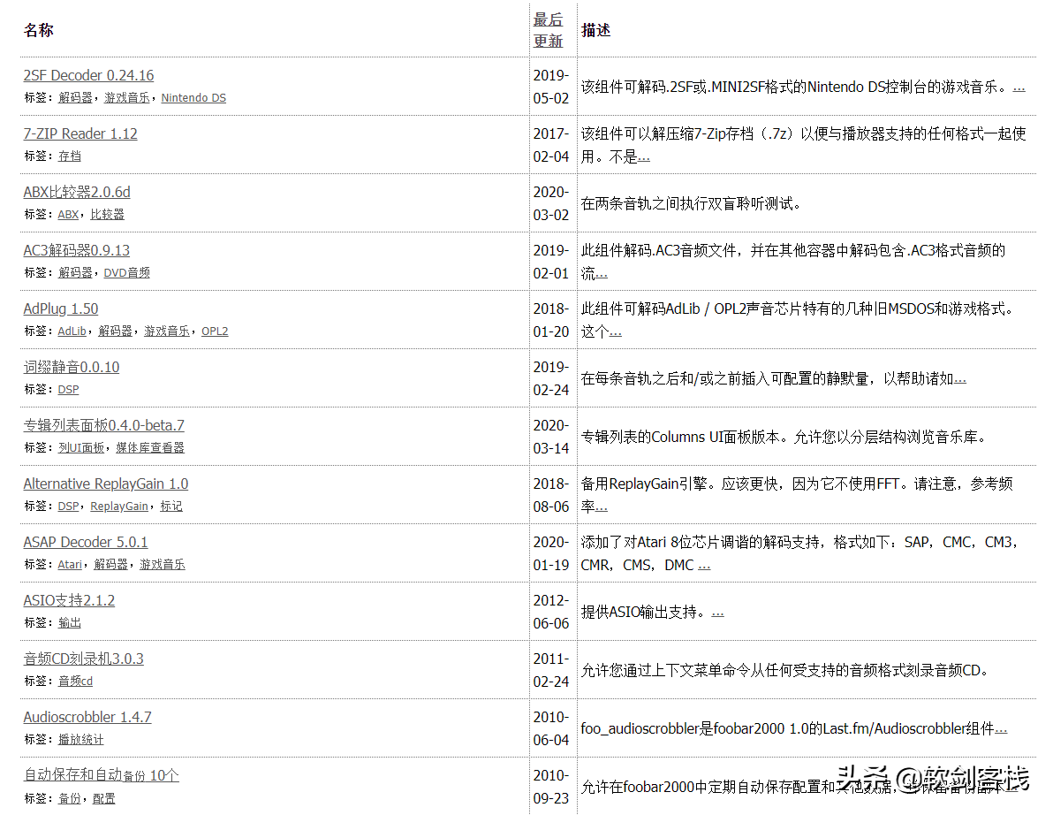Select the ReplayGain tag
Viewport: 1053px width, 815px height.
119,507
